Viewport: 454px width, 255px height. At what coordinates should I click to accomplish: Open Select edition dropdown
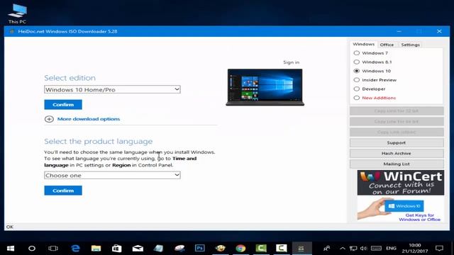coord(112,89)
